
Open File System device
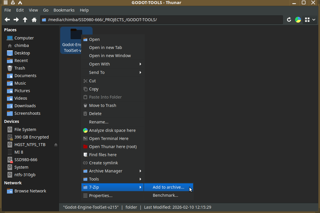(x=31, y=130)
